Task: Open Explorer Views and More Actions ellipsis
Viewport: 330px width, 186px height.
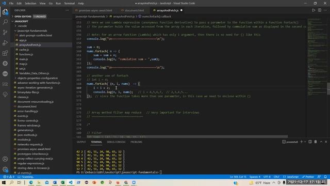Action: click(x=67, y=10)
